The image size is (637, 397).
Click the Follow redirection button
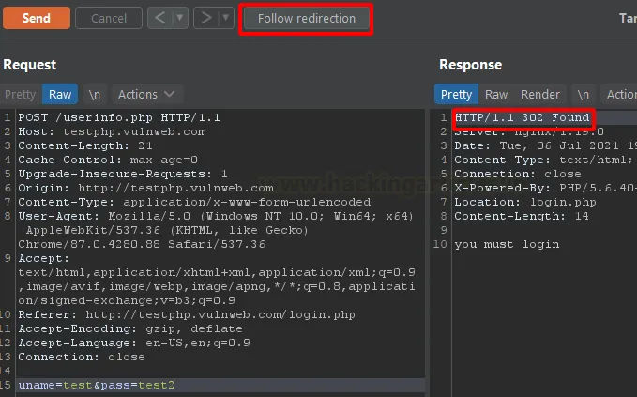click(x=307, y=18)
